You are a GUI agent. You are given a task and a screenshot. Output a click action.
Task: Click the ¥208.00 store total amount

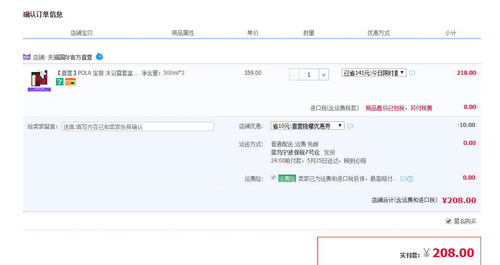(x=459, y=200)
